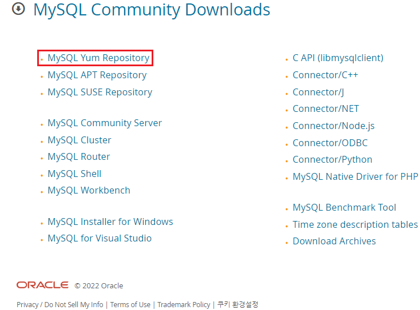Open the MySQL Router link
420x310 pixels.
coord(79,156)
